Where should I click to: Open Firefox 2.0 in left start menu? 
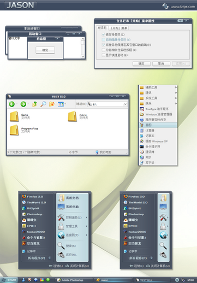click(x=33, y=197)
